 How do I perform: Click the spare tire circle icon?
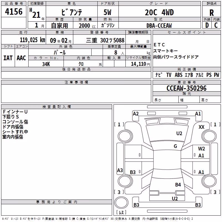pos(121,203)
